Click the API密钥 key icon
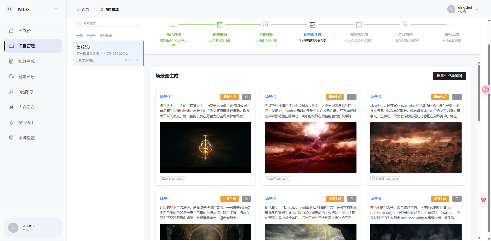The height and width of the screenshot is (241, 491). [x=11, y=122]
